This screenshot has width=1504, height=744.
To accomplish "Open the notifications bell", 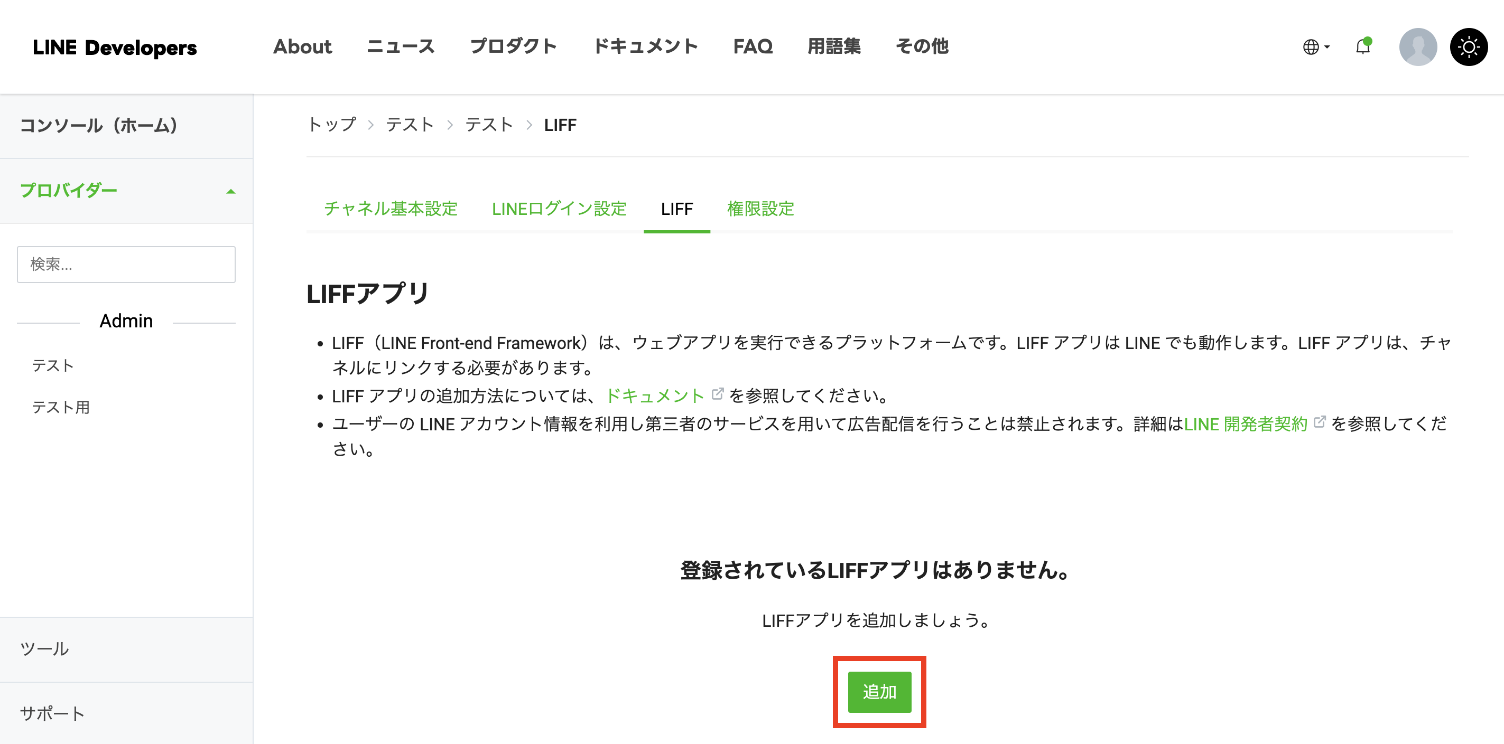I will [x=1363, y=46].
